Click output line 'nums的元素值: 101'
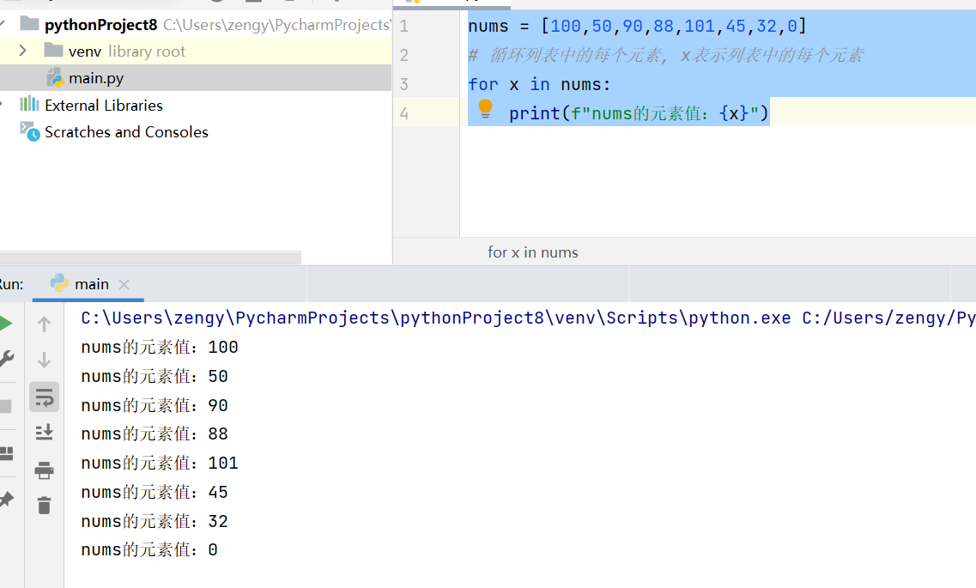976x588 pixels. (160, 463)
